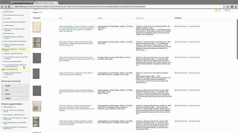Check the Theses and Dissertations box
The width and height of the screenshot is (238, 133).
point(3,62)
